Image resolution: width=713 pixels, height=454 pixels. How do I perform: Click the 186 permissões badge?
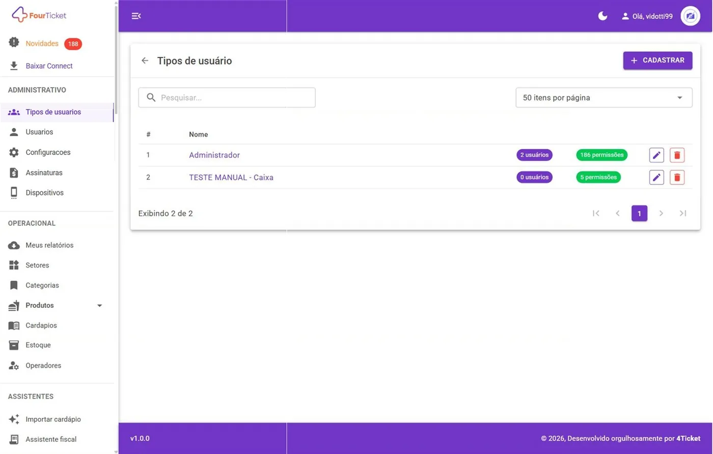tap(602, 155)
